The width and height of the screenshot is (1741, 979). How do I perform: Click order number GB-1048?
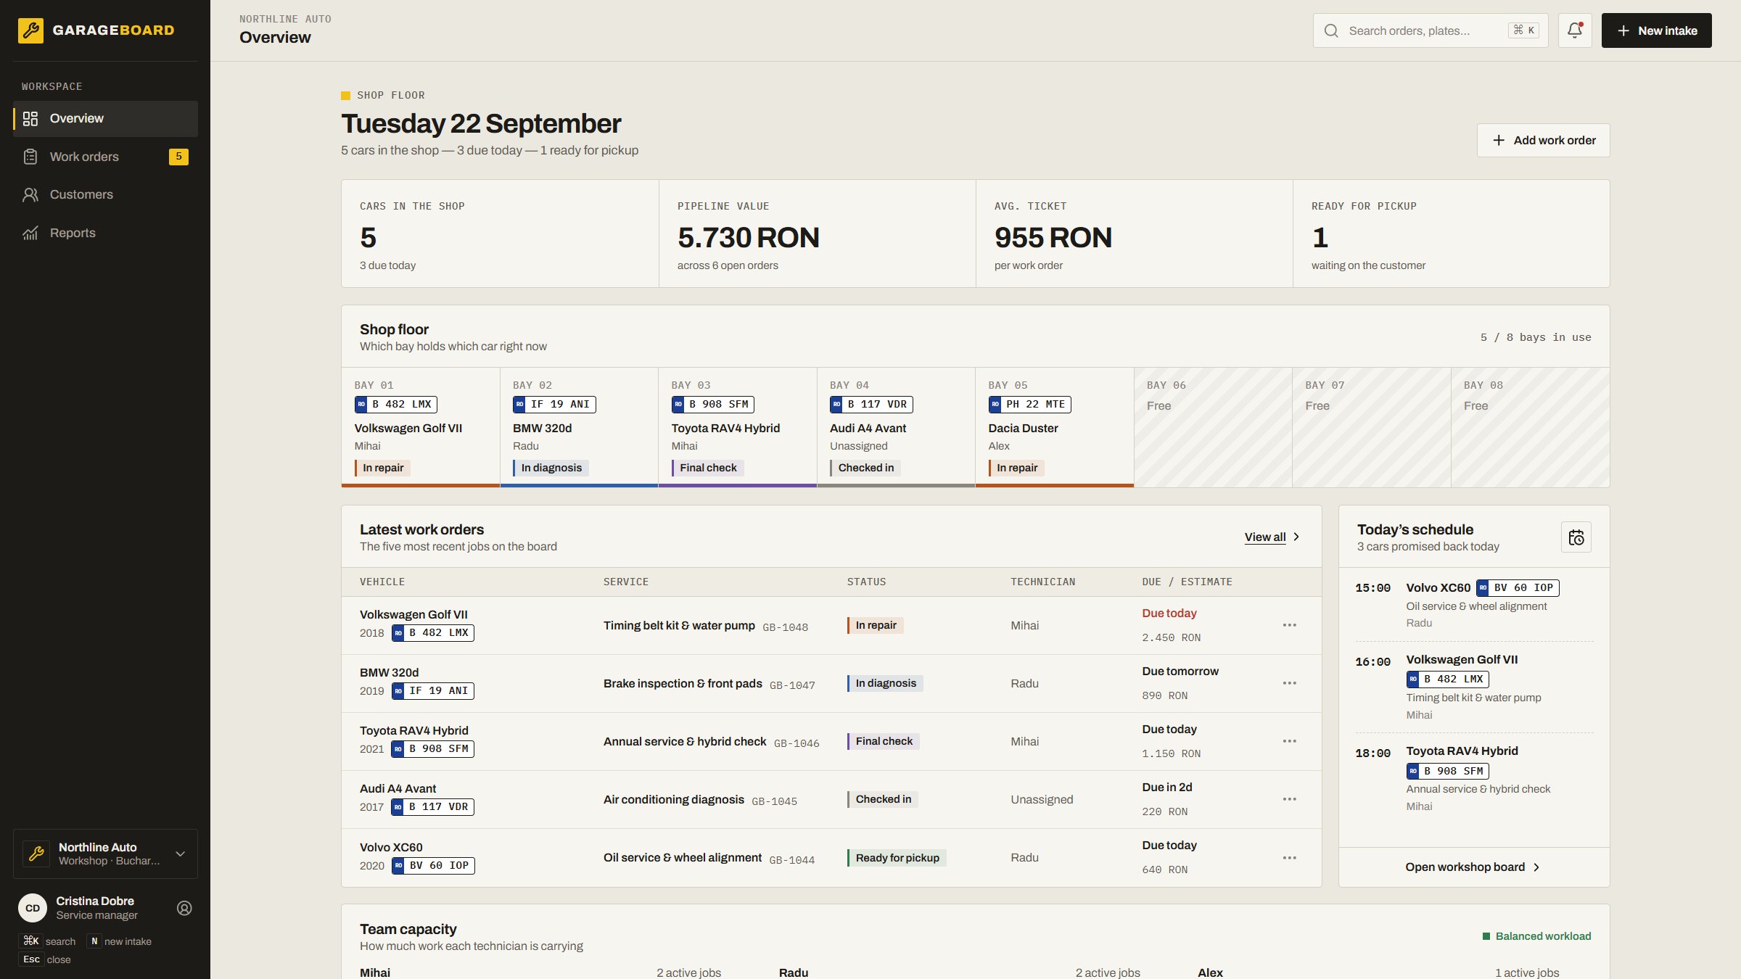point(785,627)
